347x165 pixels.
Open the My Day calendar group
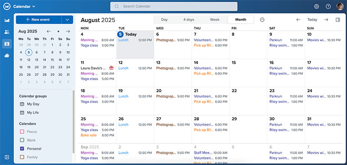[x=33, y=104]
